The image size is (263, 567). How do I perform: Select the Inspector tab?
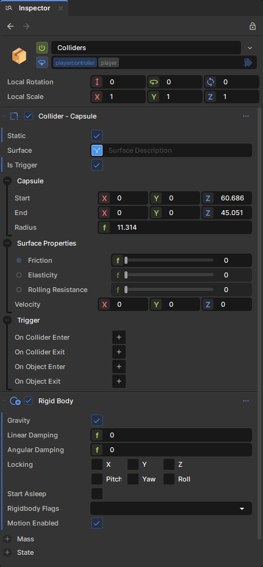(x=34, y=8)
